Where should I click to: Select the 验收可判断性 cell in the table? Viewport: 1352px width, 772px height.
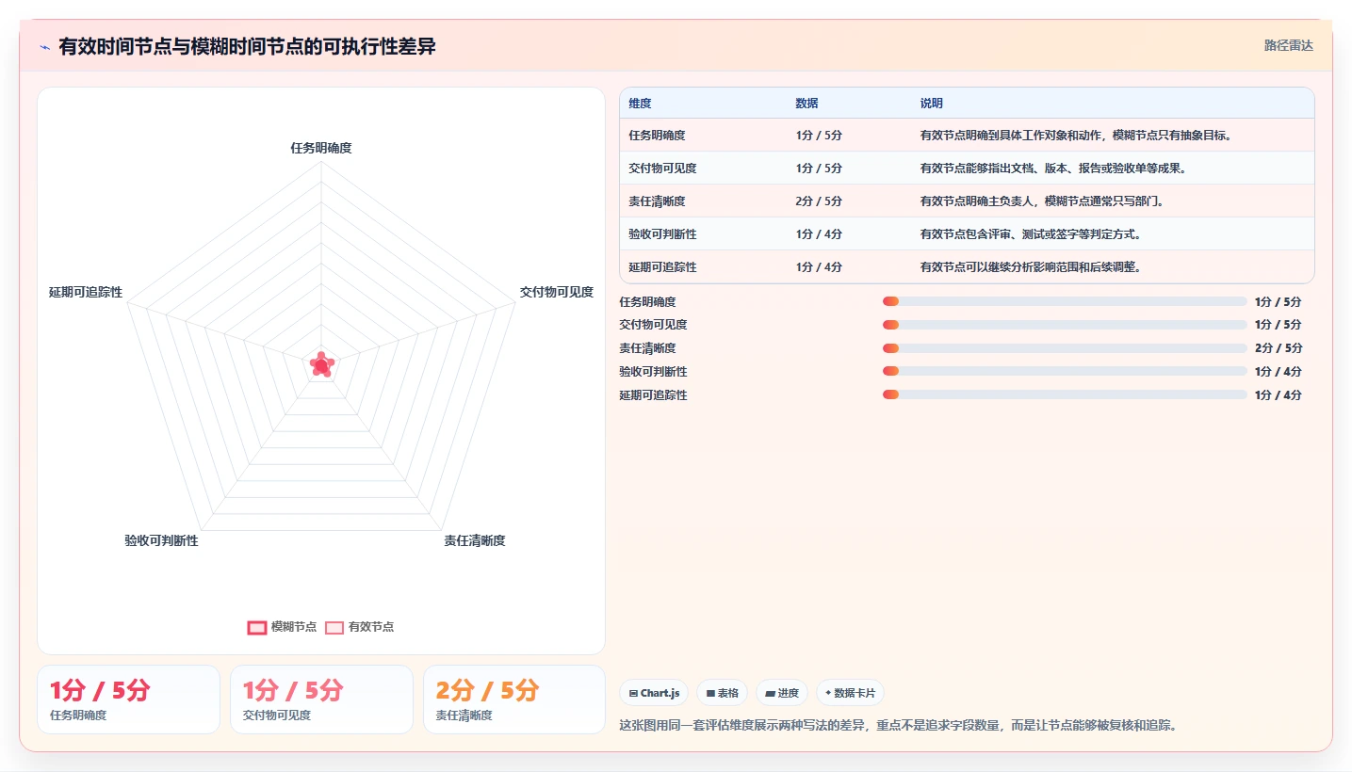pos(662,234)
